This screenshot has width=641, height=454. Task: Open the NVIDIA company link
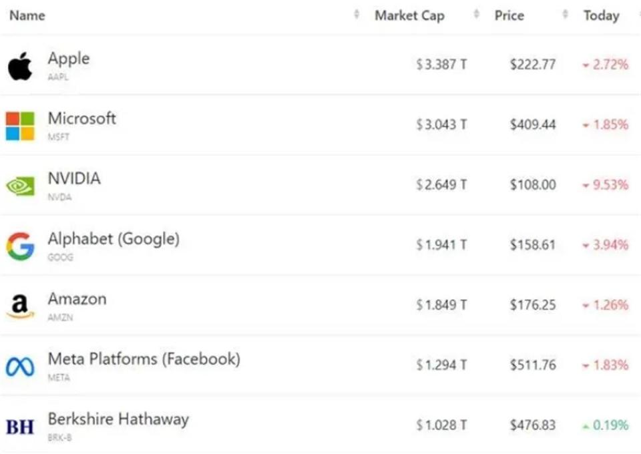coord(74,179)
